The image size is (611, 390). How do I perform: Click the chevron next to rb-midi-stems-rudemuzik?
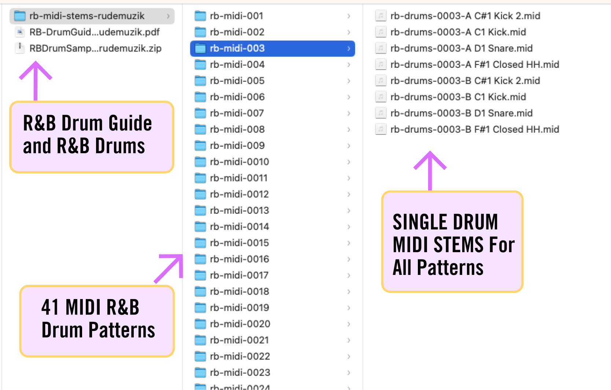[x=168, y=16]
